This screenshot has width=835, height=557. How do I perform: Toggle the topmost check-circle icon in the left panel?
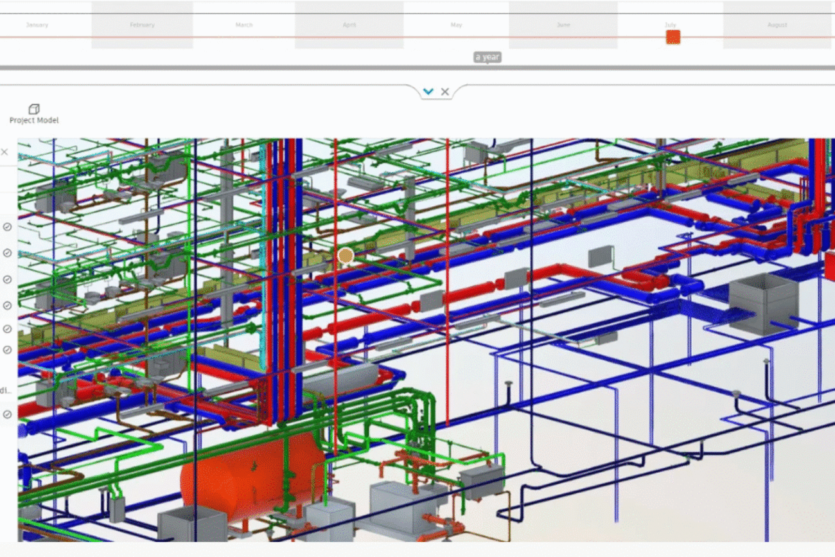pos(7,227)
